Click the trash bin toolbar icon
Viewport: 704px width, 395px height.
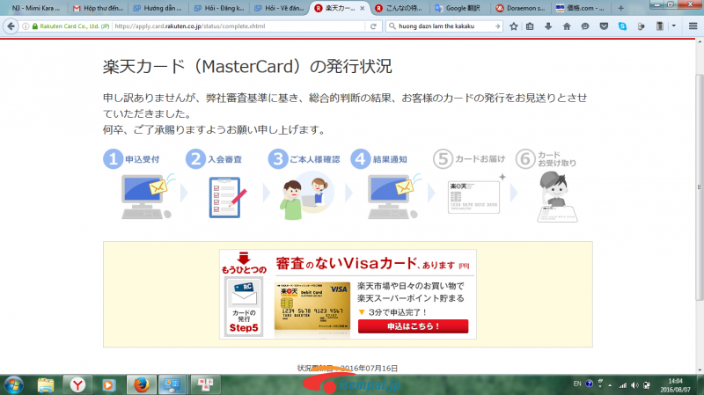click(x=659, y=26)
